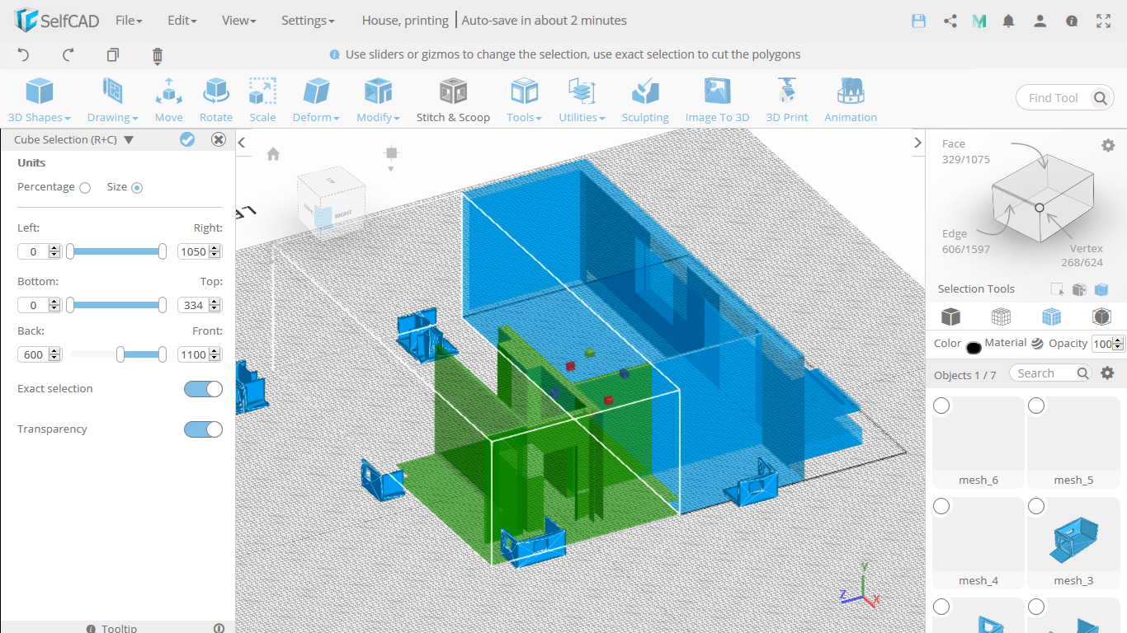Select the Scale tool
The width and height of the screenshot is (1127, 633).
262,100
